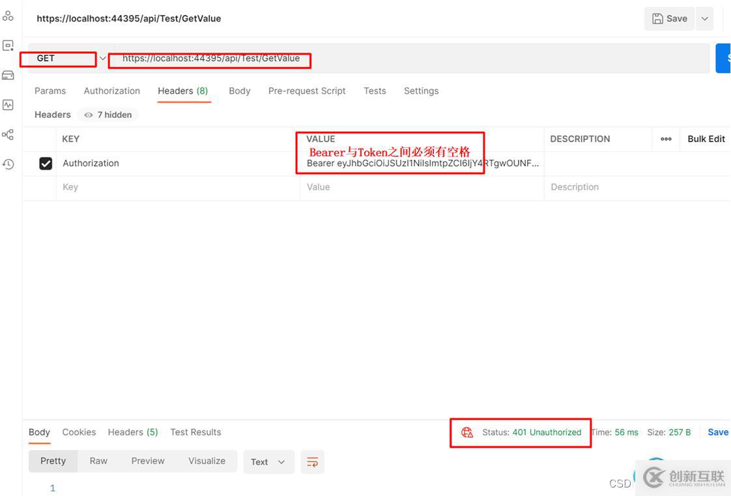Open the Text format dropdown
Screen dimensions: 731x496
coord(268,462)
